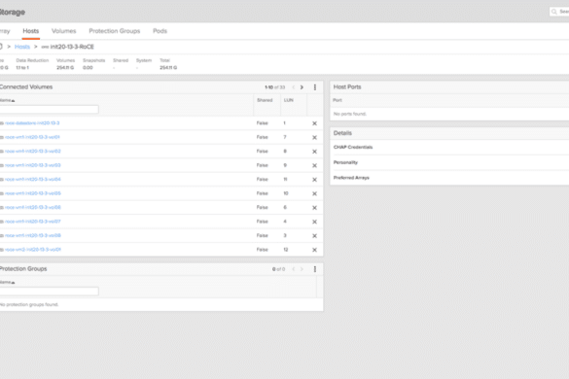569x379 pixels.
Task: Disconnect the volume with LUN 7
Action: (x=314, y=137)
